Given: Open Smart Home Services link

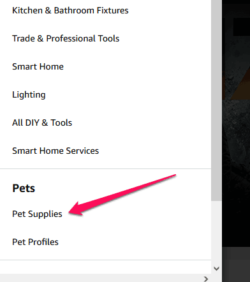Looking at the screenshot, I should [55, 151].
